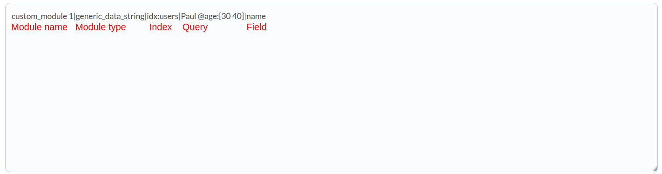Place cursor on the word Paul
The height and width of the screenshot is (174, 662).
tap(188, 16)
